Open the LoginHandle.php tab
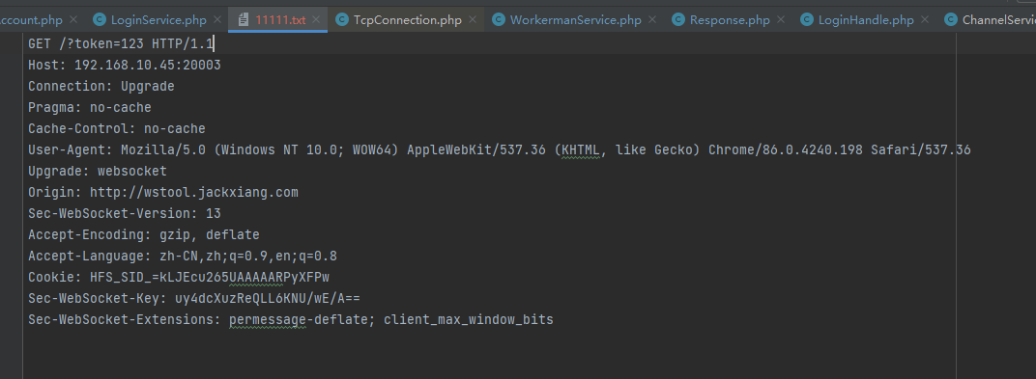This screenshot has height=379, width=1036. 866,20
